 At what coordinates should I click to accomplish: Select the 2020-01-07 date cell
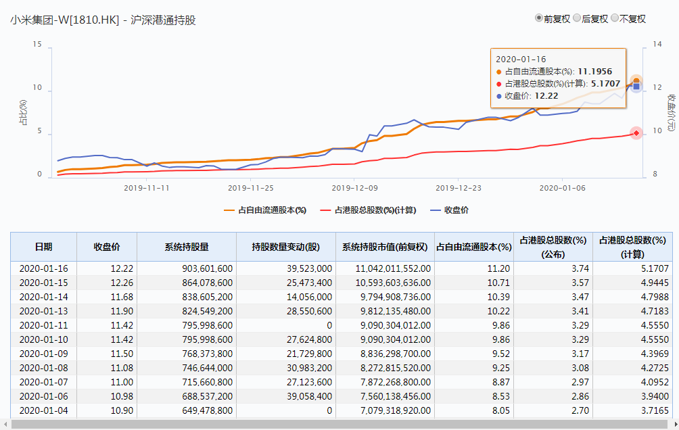click(44, 383)
